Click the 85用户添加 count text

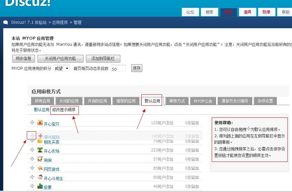[163, 168]
